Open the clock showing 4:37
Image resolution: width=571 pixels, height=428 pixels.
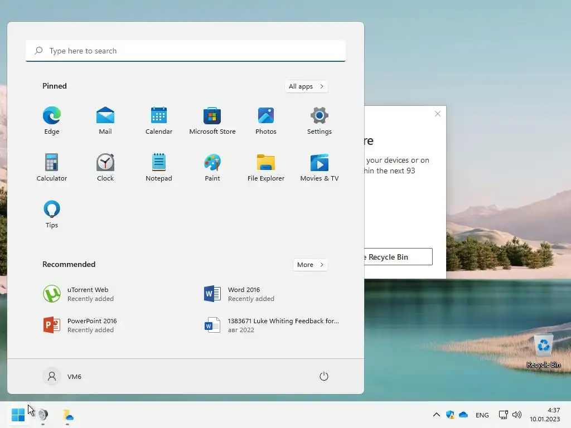[x=545, y=415]
